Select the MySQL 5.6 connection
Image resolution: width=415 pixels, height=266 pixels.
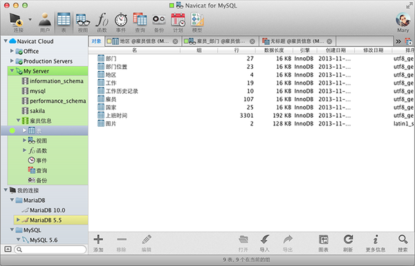pos(39,240)
